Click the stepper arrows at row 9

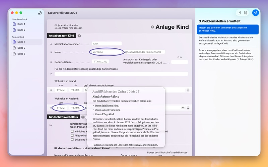[188, 108]
